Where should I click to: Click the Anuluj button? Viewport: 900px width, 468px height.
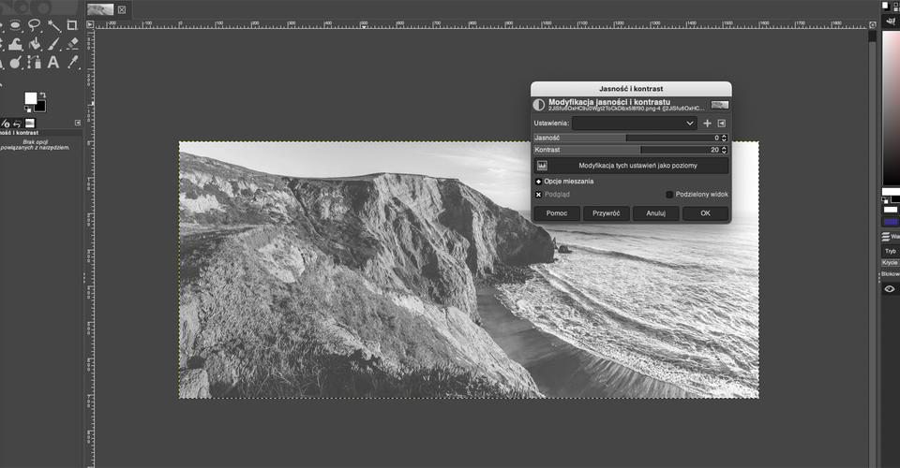[655, 213]
